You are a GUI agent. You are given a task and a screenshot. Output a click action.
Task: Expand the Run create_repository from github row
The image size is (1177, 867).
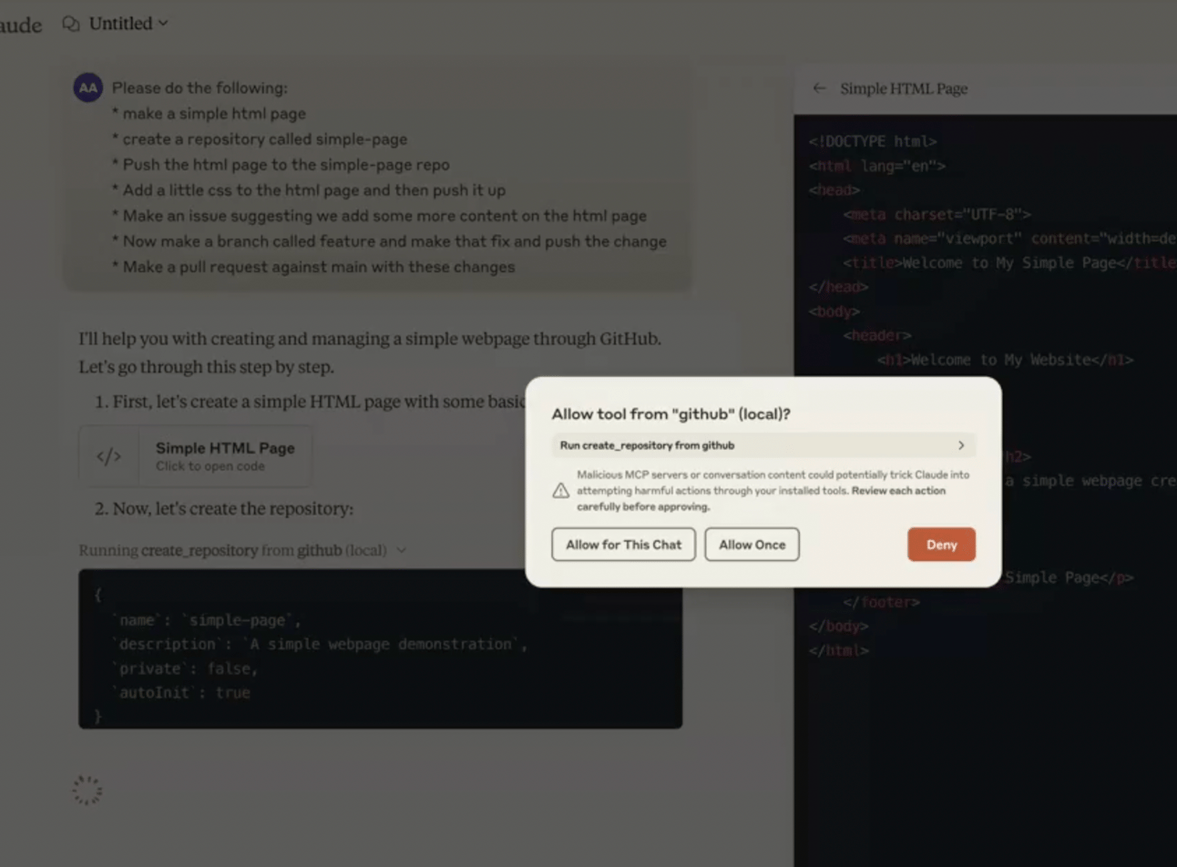tap(763, 445)
